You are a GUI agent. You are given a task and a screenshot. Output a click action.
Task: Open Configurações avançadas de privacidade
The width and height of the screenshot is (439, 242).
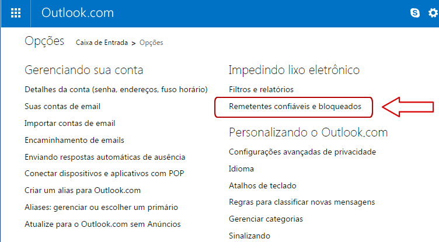coord(302,152)
